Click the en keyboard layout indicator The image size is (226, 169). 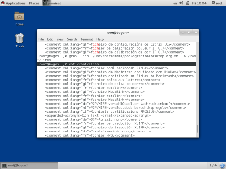pos(175,3)
